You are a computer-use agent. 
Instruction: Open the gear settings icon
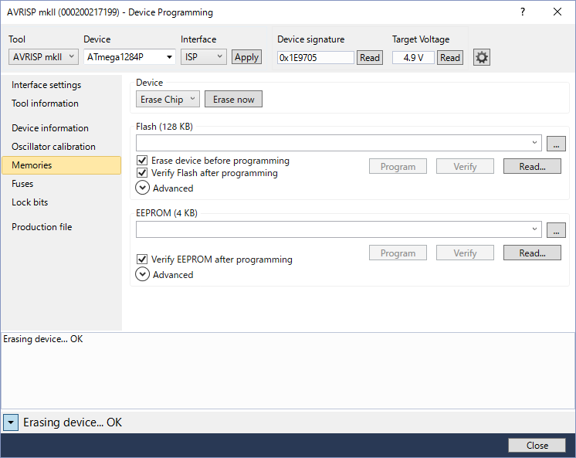point(481,57)
